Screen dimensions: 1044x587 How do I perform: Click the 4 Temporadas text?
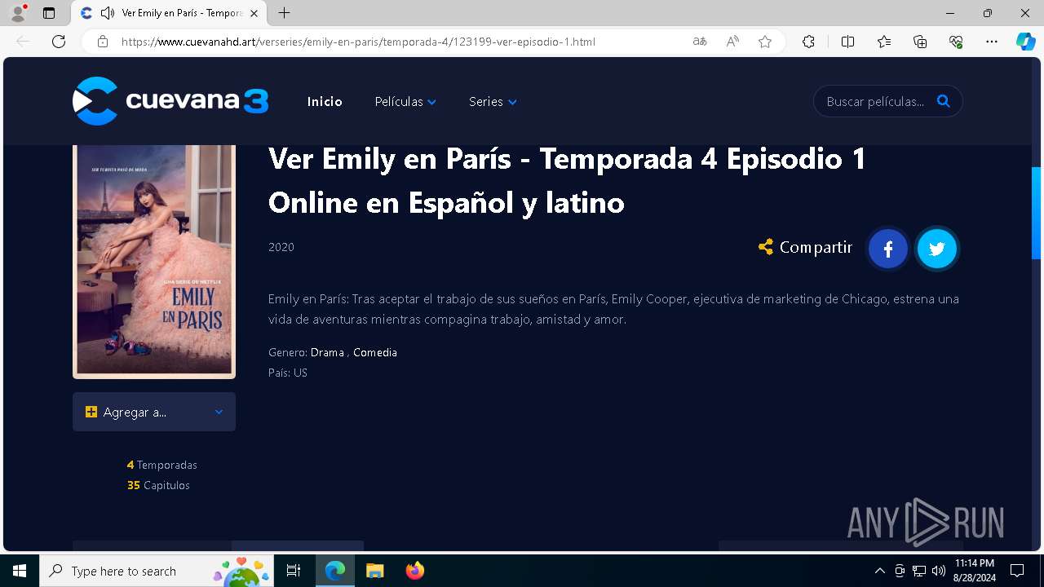(162, 465)
